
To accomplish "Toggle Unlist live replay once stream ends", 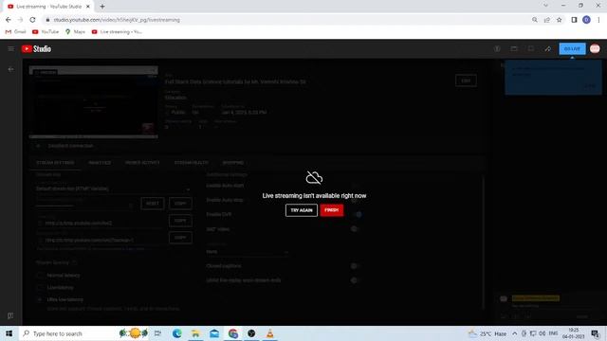I will click(355, 280).
